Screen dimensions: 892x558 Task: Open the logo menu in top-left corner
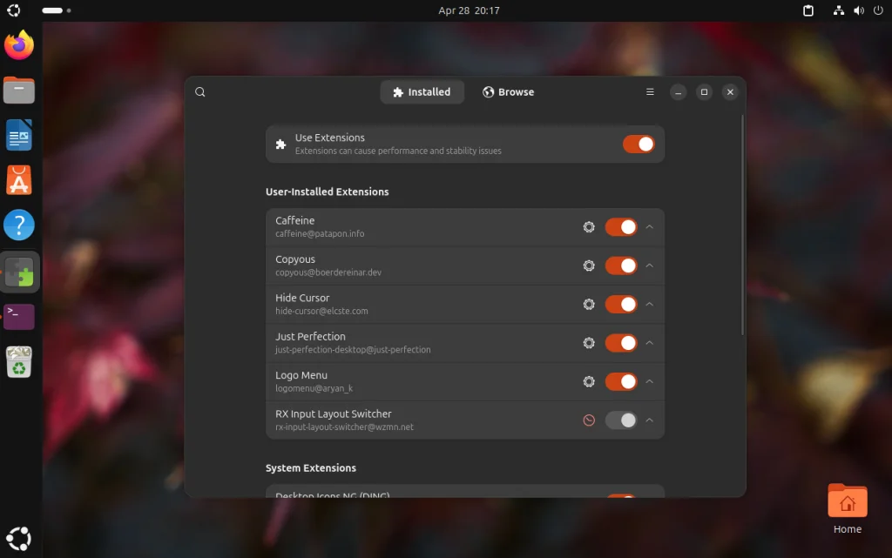[x=14, y=10]
